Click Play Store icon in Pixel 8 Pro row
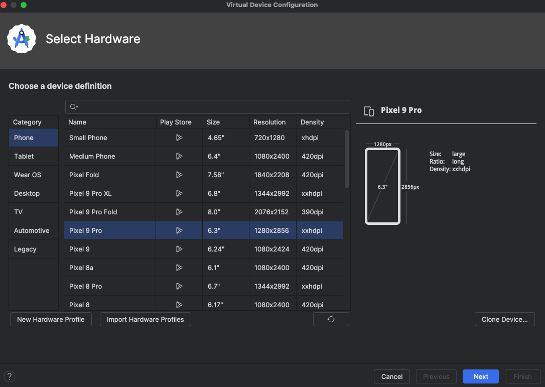The image size is (545, 387). point(179,286)
